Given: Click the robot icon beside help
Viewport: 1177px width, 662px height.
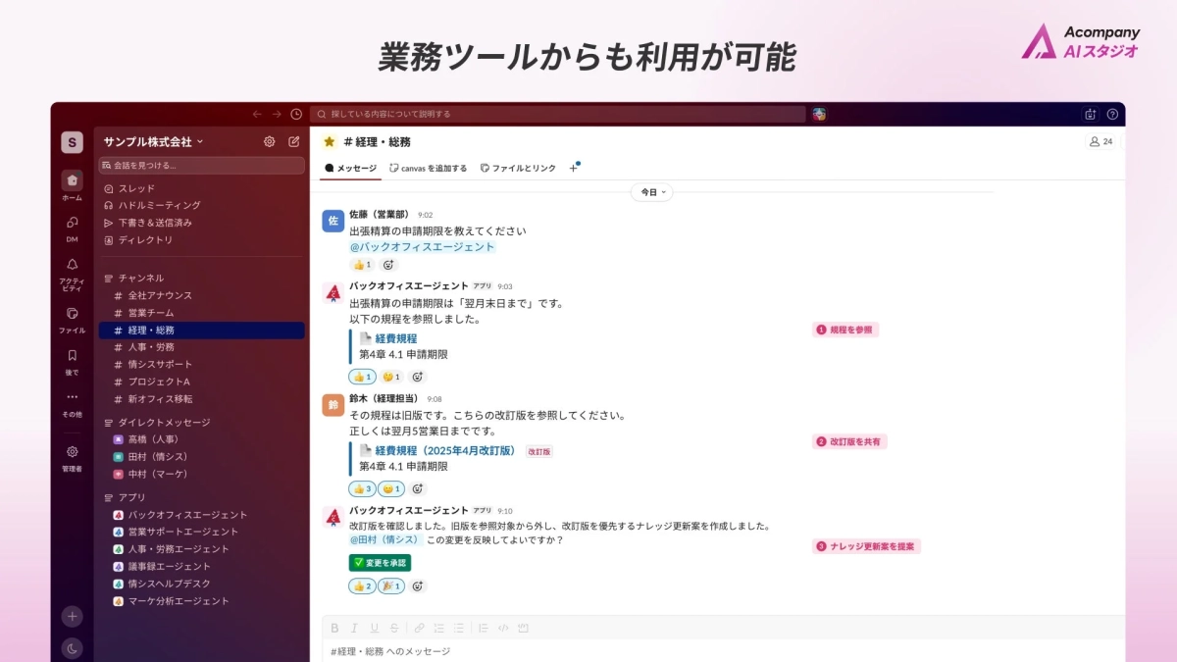Looking at the screenshot, I should (x=1091, y=114).
